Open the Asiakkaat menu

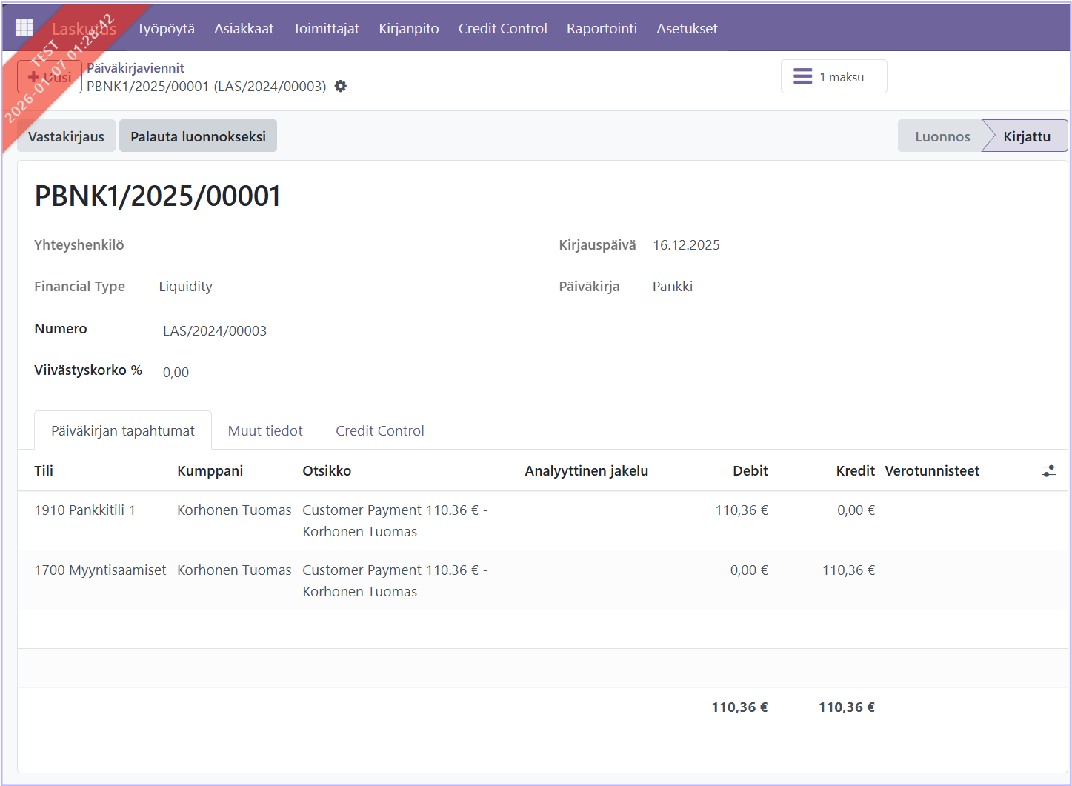point(244,29)
